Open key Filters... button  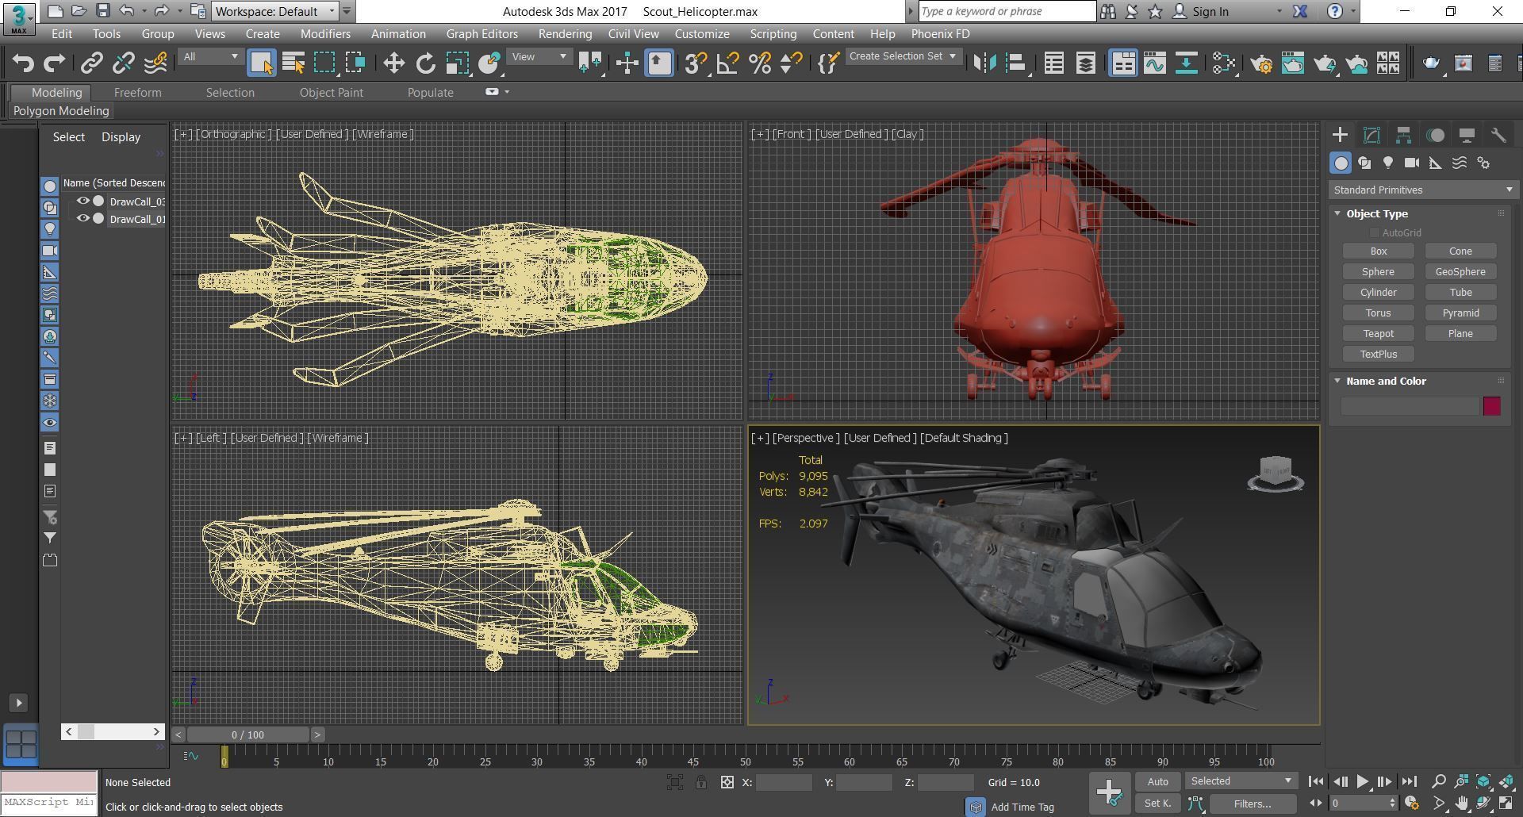click(1253, 804)
